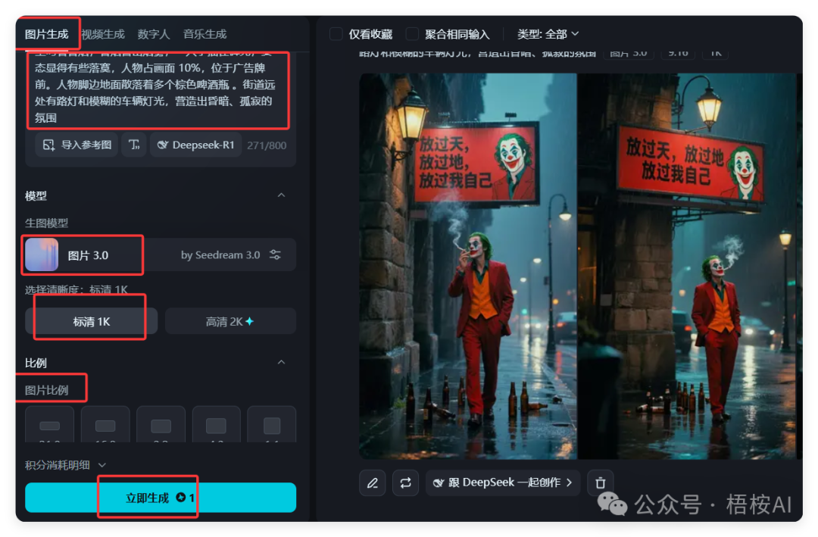Click the 选择清晰度 label text

pos(76,289)
